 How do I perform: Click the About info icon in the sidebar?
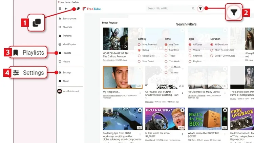(60, 81)
